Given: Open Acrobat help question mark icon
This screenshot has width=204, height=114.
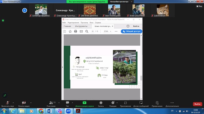Looking at the screenshot, I should point(128,26).
